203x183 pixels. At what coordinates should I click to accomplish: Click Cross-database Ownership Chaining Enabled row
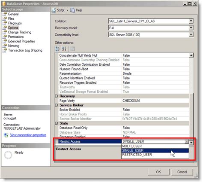124,60
